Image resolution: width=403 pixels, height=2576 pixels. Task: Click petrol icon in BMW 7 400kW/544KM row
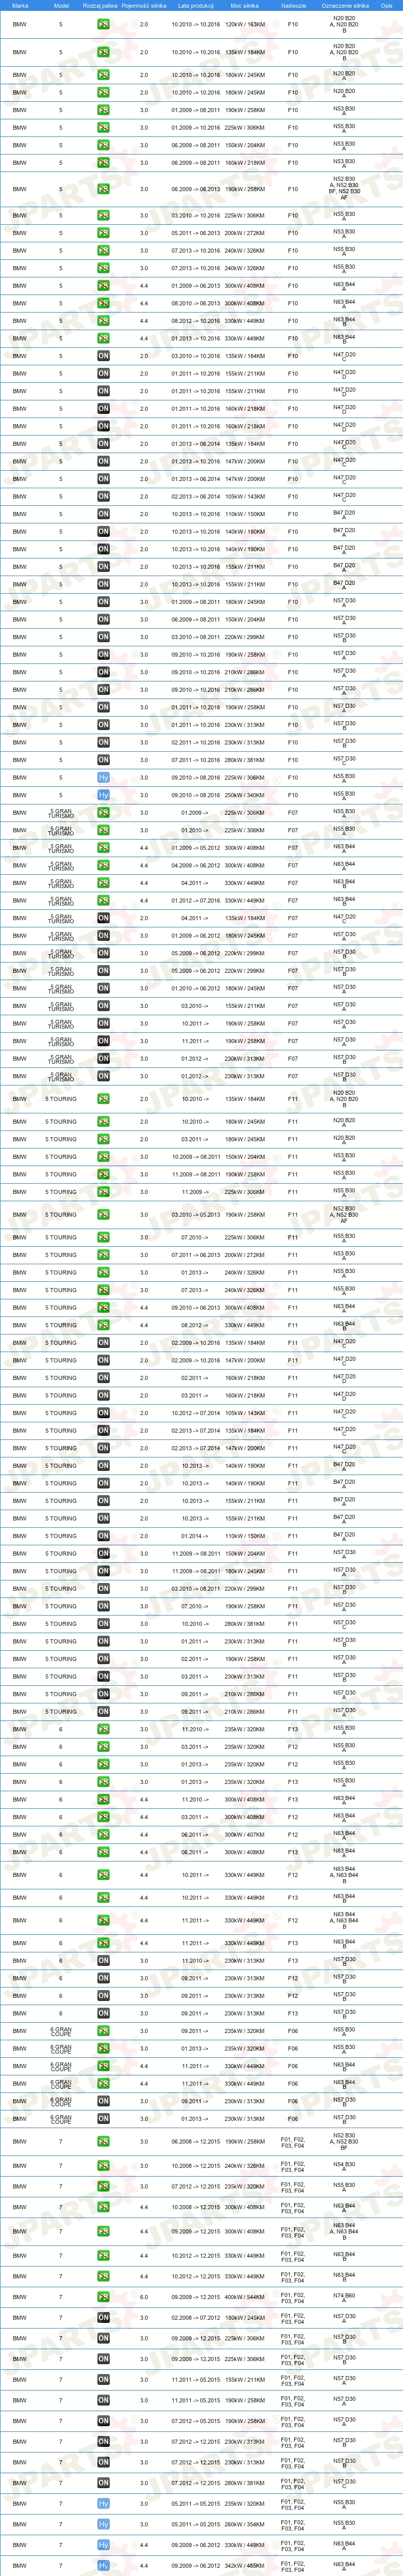click(x=103, y=2297)
